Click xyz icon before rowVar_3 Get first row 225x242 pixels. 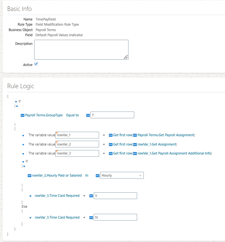click(111, 154)
